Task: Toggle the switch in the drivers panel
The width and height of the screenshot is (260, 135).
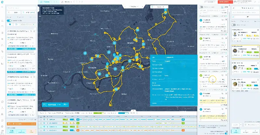Action: click(233, 25)
